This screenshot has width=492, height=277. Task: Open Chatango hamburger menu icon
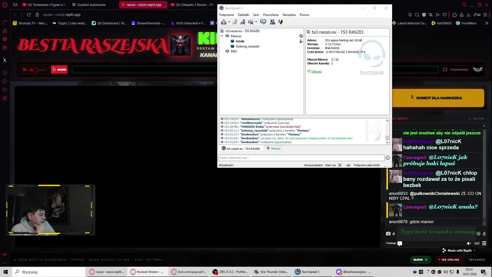(484, 243)
